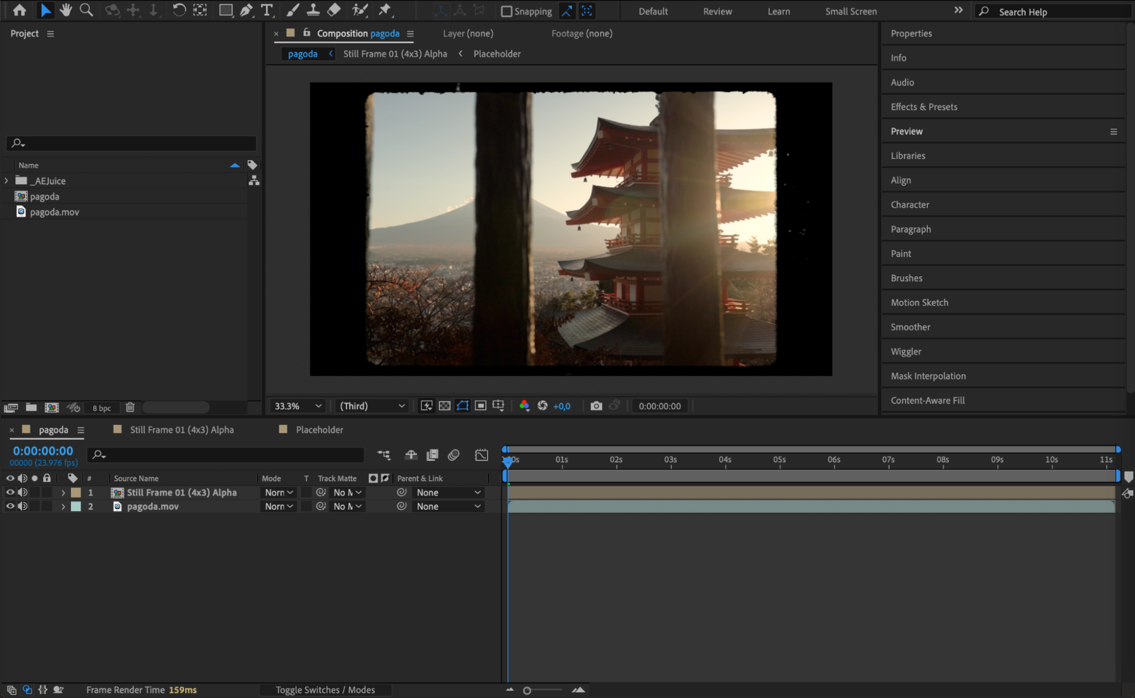Open the Still Frame 01 timeline tab
This screenshot has height=698, width=1135.
point(182,430)
